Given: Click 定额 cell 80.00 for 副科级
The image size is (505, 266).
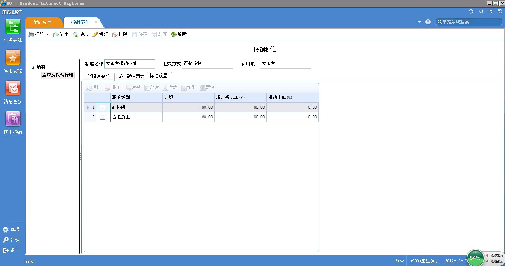Looking at the screenshot, I should coord(188,108).
